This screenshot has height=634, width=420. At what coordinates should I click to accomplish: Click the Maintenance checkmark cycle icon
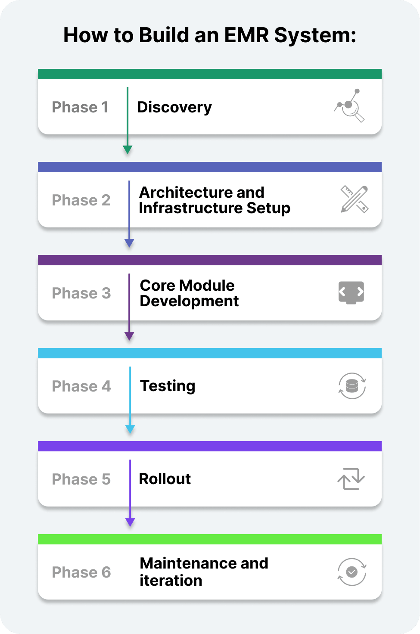(x=352, y=572)
